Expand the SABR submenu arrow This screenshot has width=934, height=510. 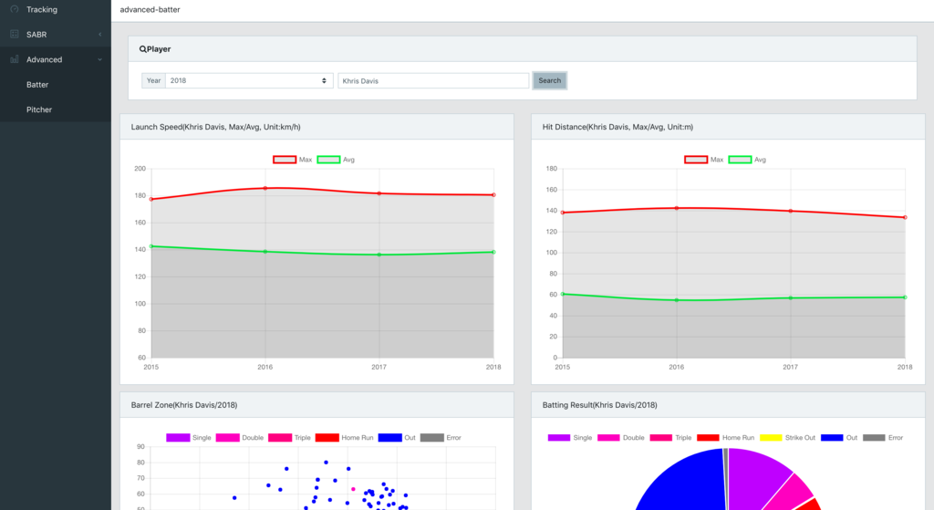click(100, 35)
